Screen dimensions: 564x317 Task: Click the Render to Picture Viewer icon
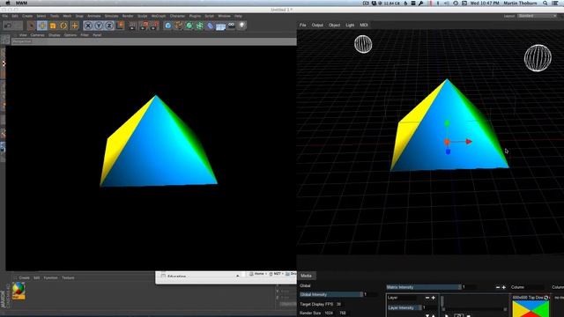144,26
